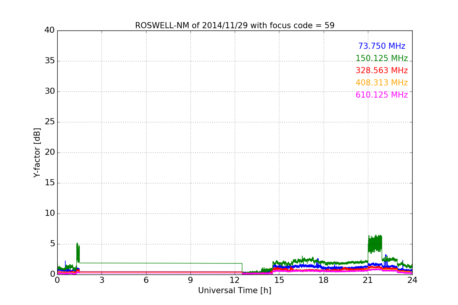Select the '150.125 MHz' legend label
The image size is (458, 305).
coord(382,58)
